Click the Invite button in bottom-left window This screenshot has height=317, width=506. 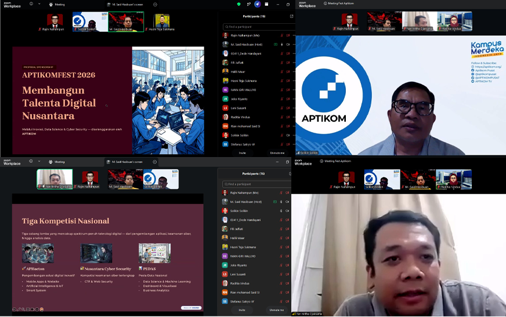(242, 310)
